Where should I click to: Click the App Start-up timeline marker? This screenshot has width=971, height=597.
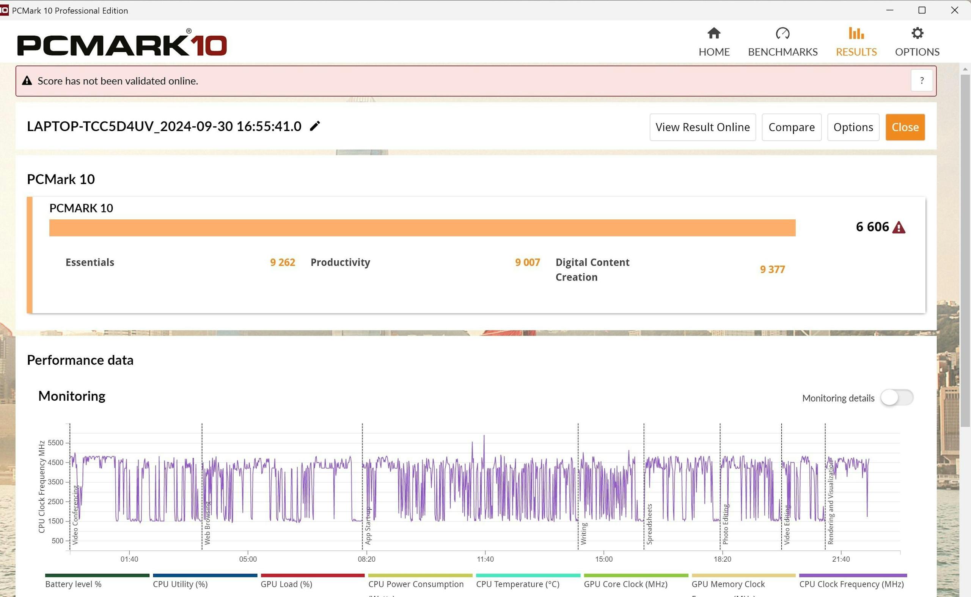click(368, 526)
